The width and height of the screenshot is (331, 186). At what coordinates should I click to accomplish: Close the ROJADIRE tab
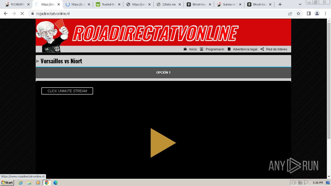click(x=28, y=4)
